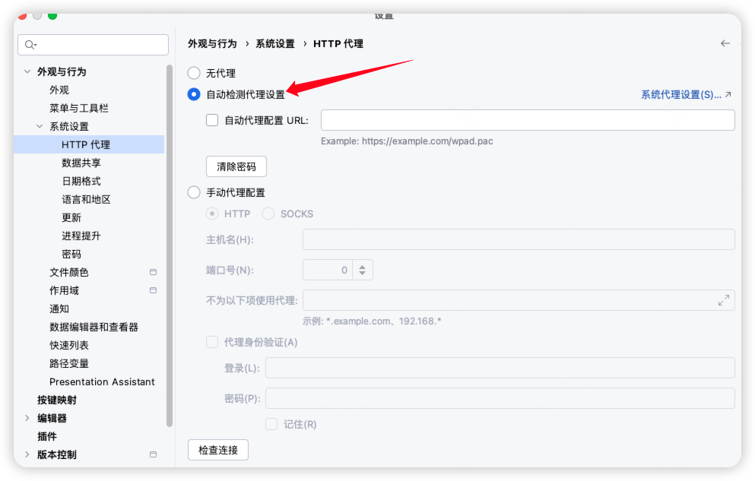Open the 通知 settings page
Image resolution: width=755 pixels, height=481 pixels.
[x=59, y=309]
